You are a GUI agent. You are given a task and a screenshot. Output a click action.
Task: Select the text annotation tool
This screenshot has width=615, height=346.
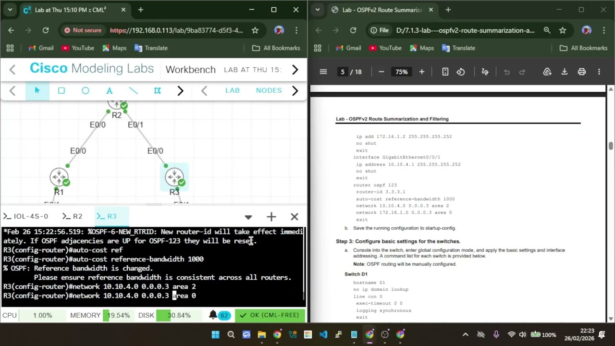click(x=110, y=90)
